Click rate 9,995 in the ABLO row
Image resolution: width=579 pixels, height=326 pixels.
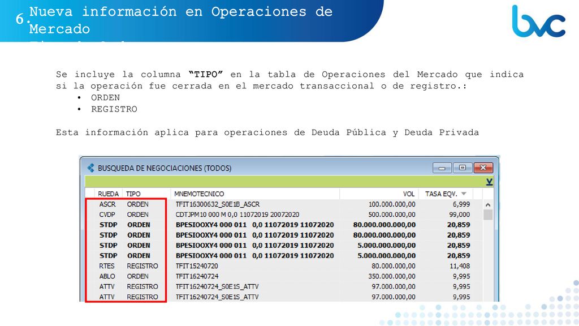pyautogui.click(x=461, y=276)
